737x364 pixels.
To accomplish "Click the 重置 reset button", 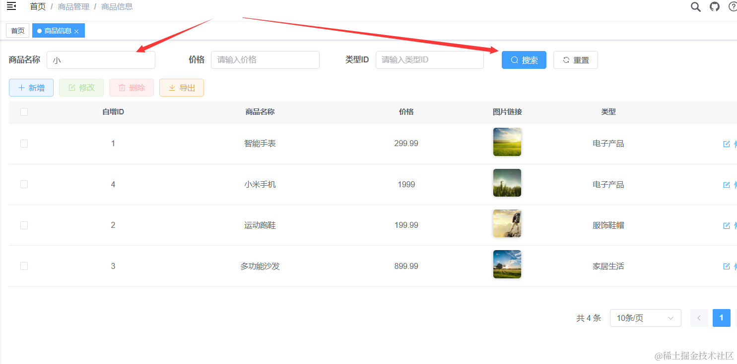I will pos(575,60).
